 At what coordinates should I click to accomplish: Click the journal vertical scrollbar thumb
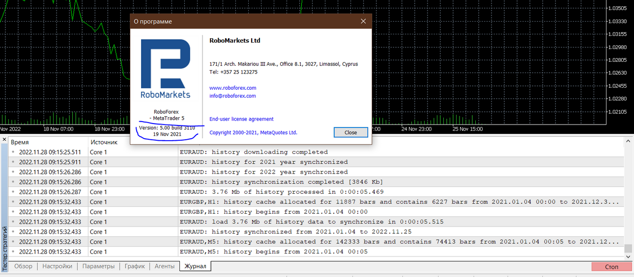pos(628,249)
